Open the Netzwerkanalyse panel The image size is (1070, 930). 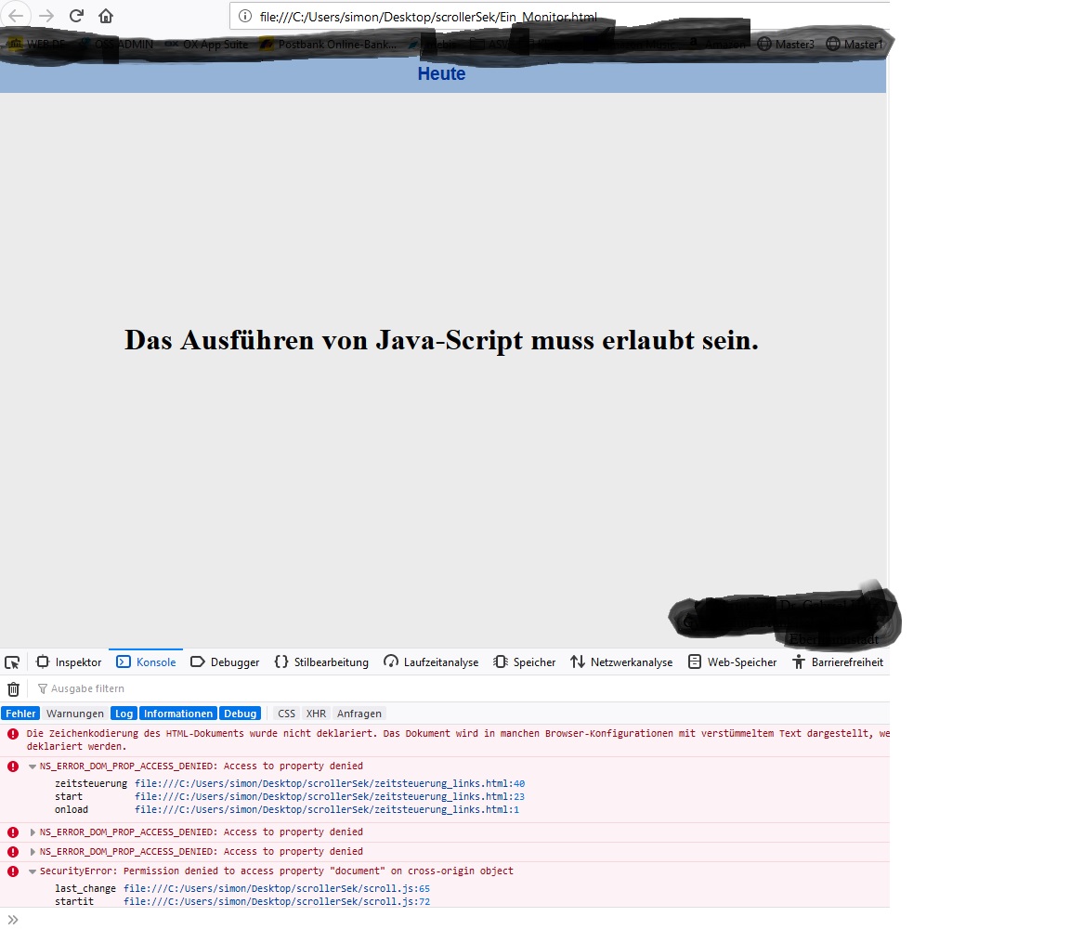click(621, 662)
